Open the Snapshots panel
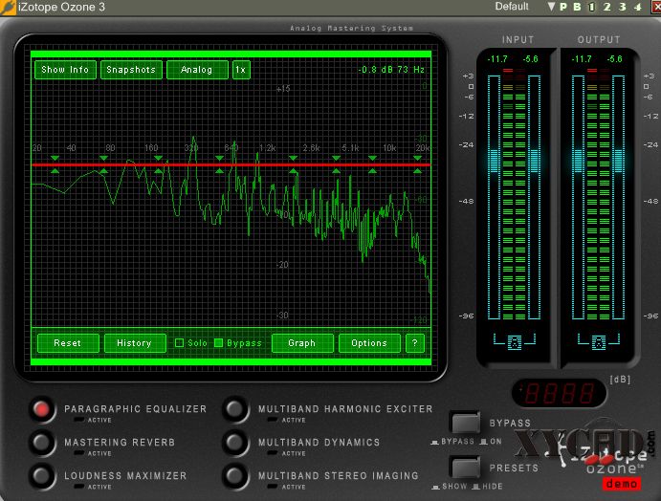Viewport: 661px width, 501px height. coord(131,70)
